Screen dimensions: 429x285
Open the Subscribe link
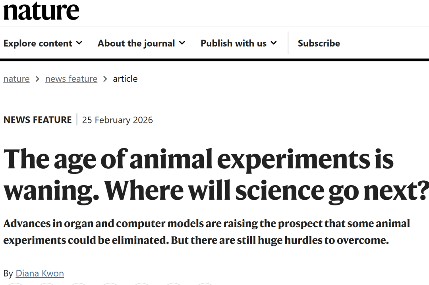[x=319, y=43]
